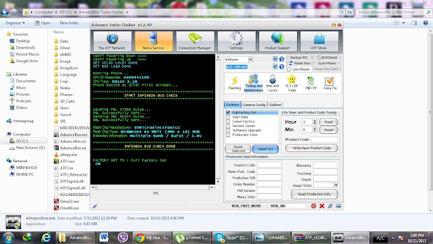Click help icon beside RM-961 model selector
Viewport: 433px width, 244px height.
281,67
